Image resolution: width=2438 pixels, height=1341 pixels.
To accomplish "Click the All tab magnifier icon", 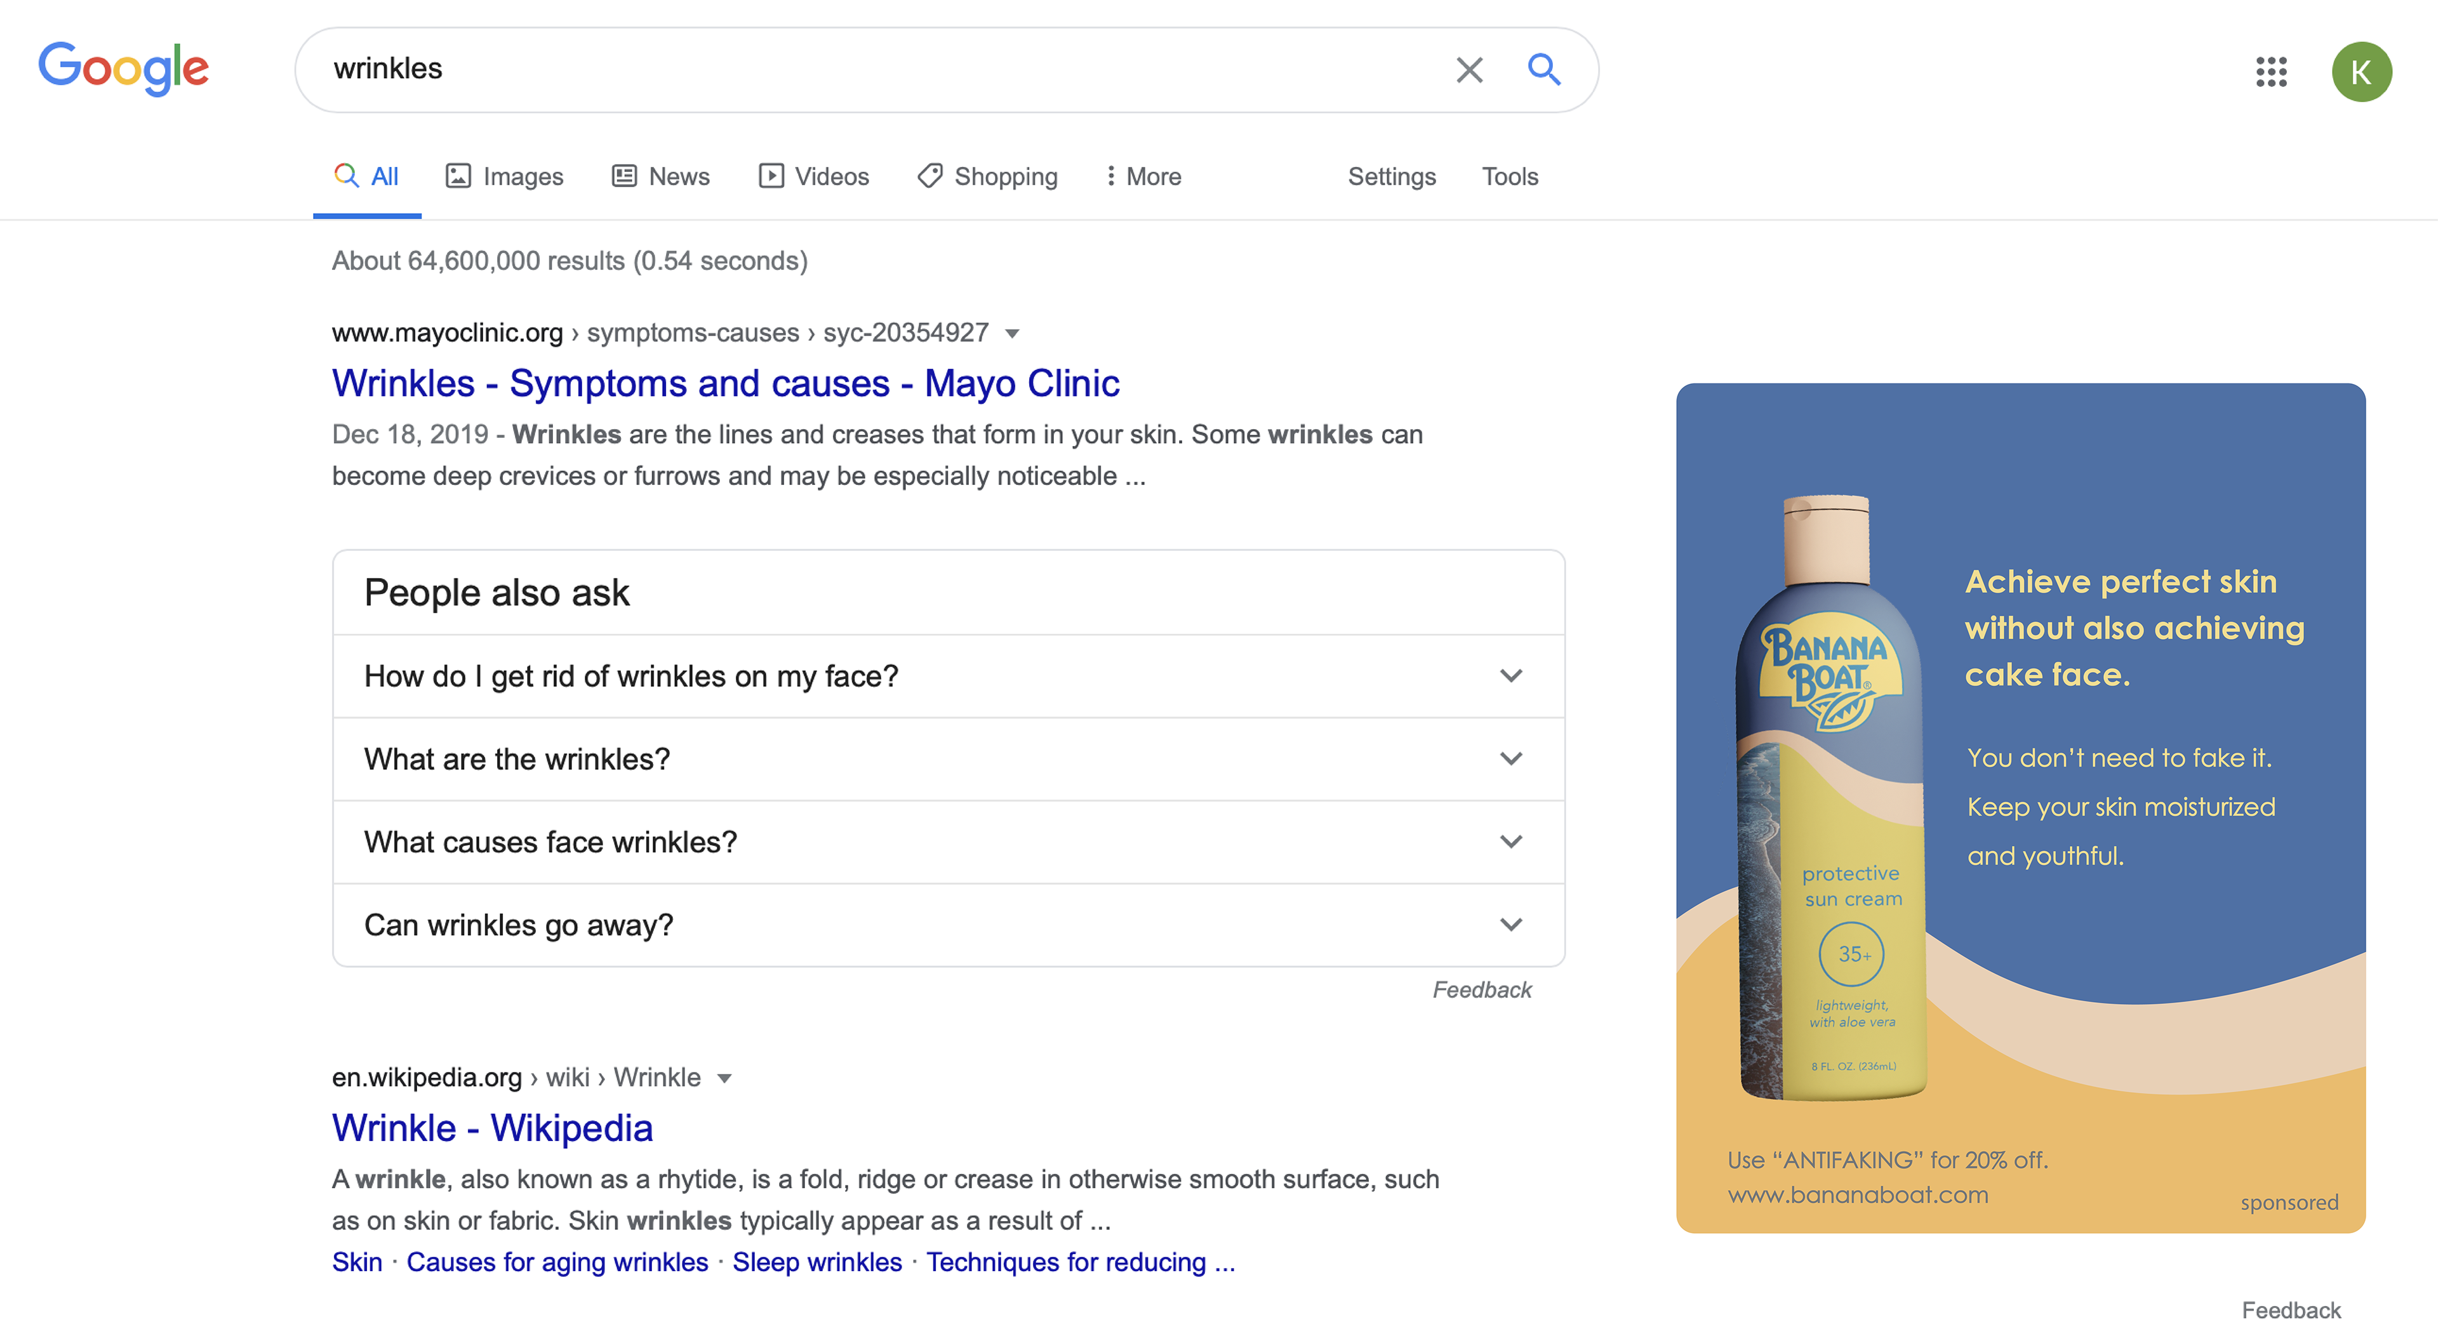I will click(347, 175).
